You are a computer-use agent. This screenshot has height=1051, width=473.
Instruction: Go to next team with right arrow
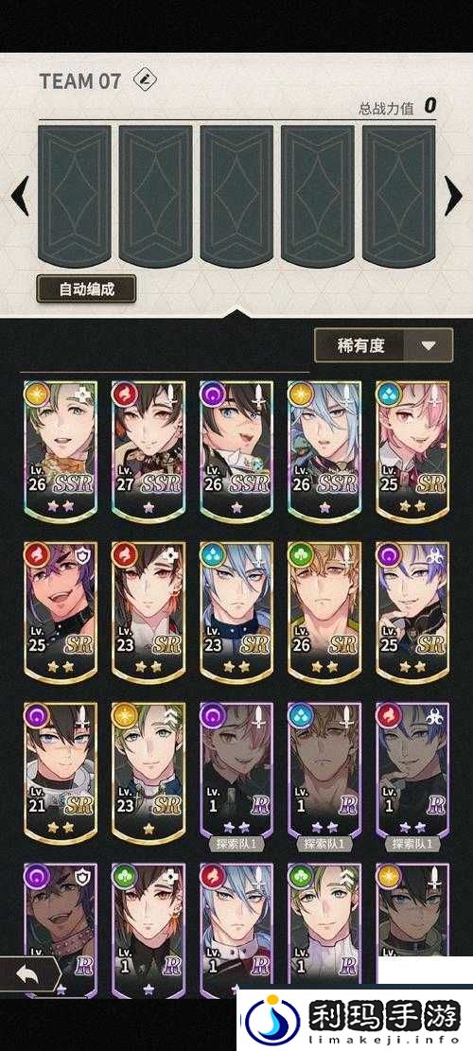[453, 196]
